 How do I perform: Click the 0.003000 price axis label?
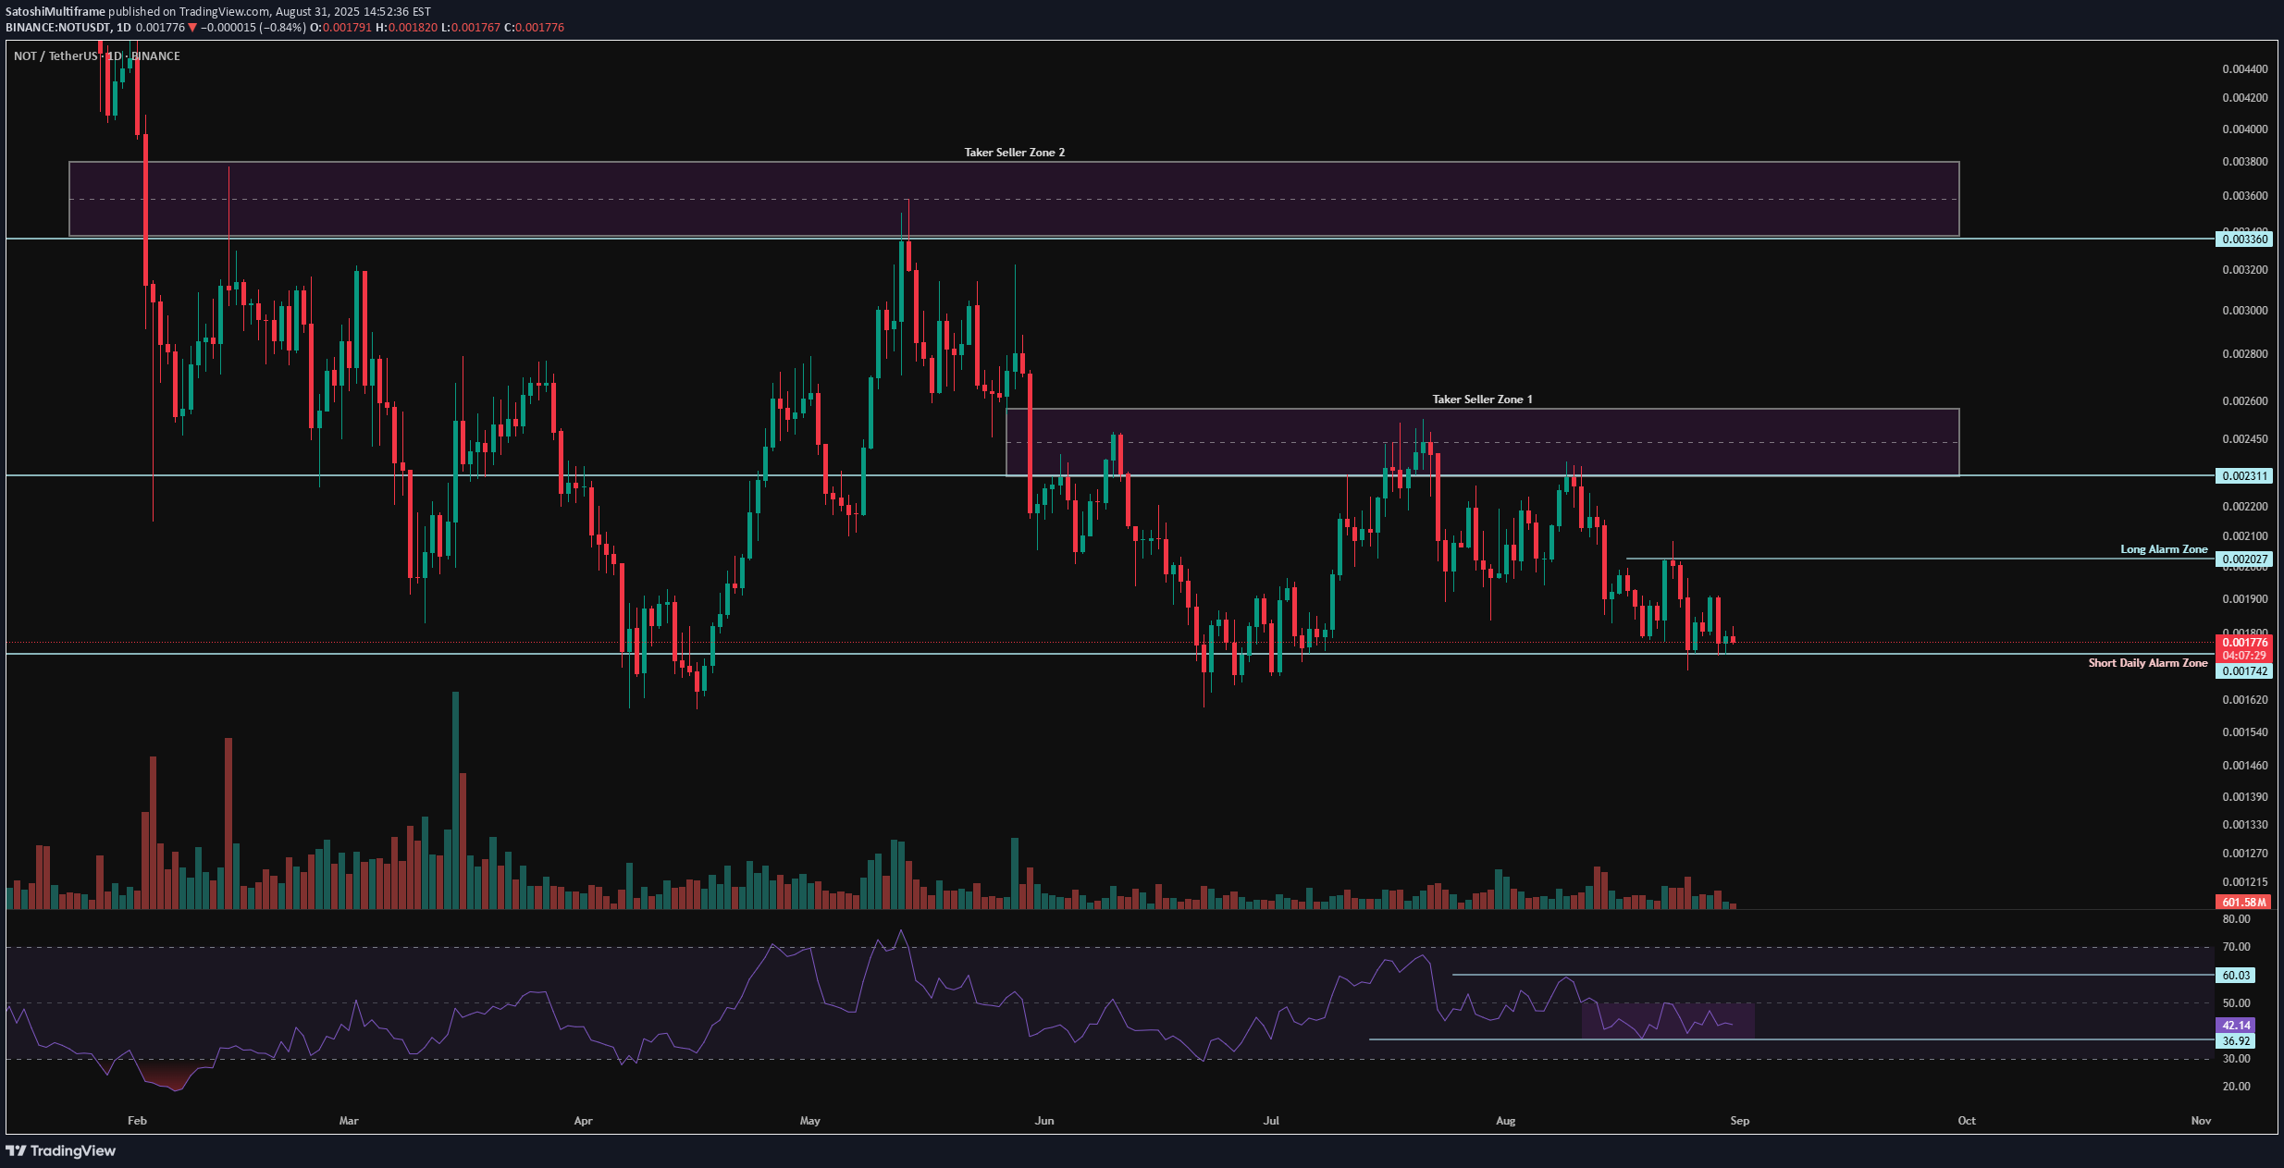2245,311
